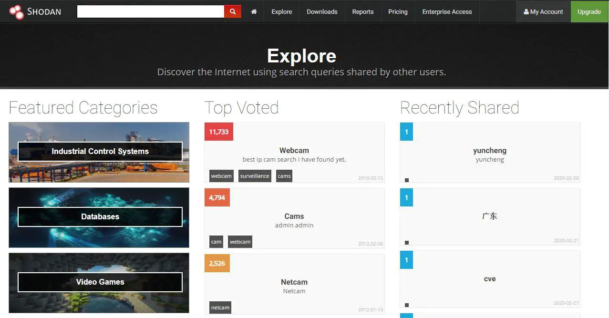Open the Reports menu item
This screenshot has height=318, width=609.
363,11
